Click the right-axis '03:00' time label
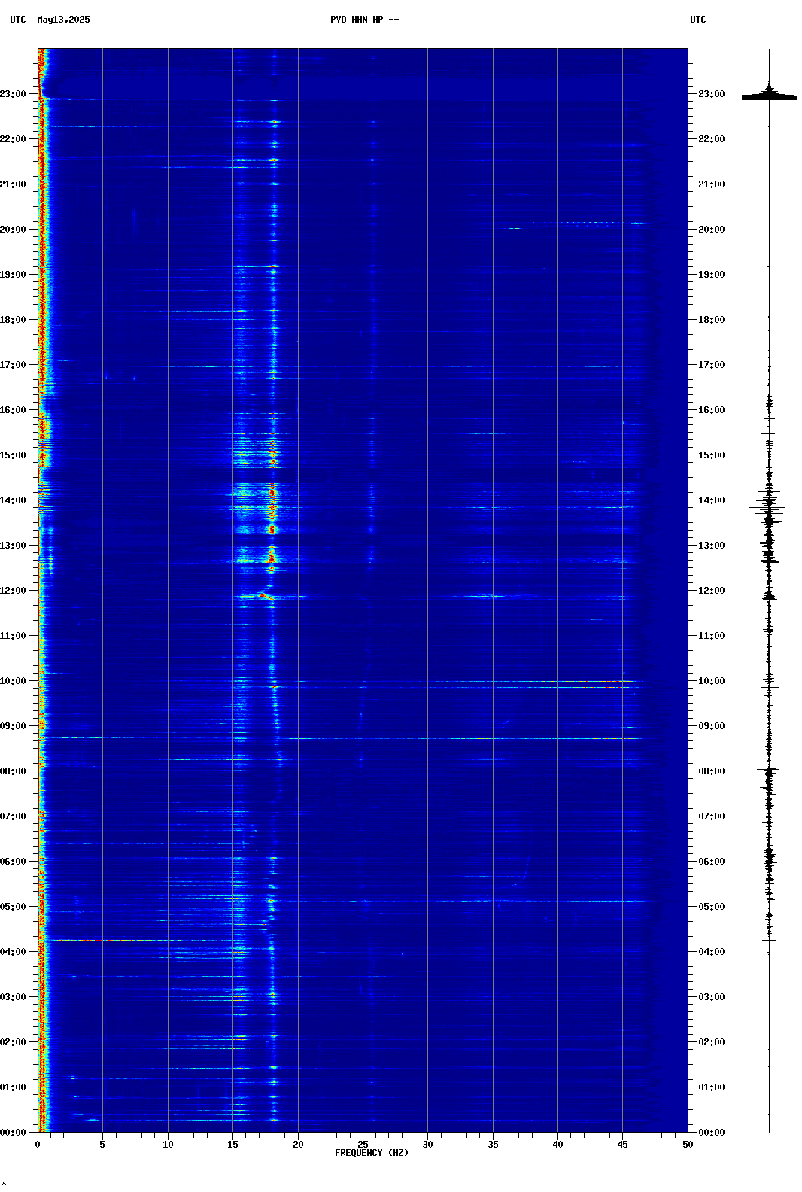Screen dimensions: 802x1192 (712, 997)
